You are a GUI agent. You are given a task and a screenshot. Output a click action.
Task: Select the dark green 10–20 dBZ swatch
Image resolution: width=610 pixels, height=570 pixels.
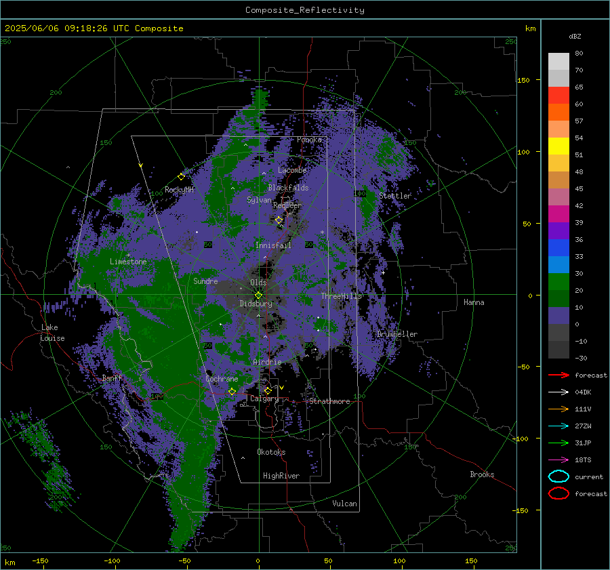click(x=558, y=299)
